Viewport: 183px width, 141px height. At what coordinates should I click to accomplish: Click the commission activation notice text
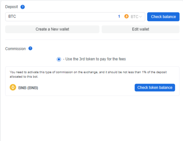[x=88, y=74]
